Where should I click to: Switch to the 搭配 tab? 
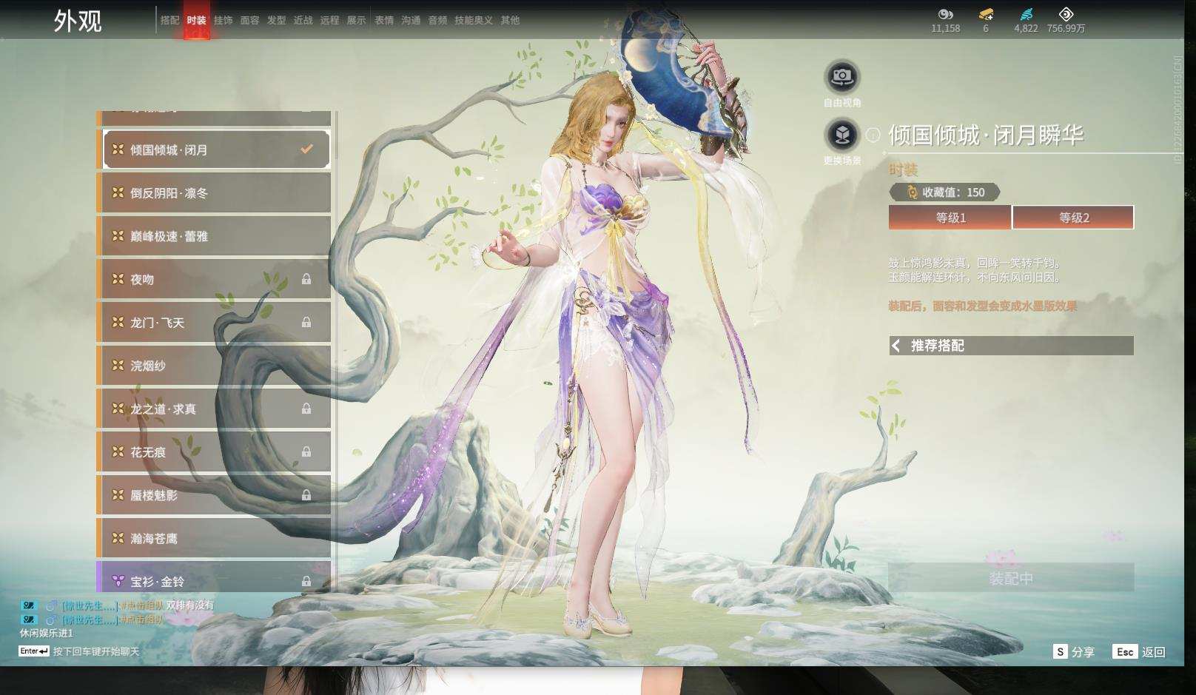tap(169, 20)
